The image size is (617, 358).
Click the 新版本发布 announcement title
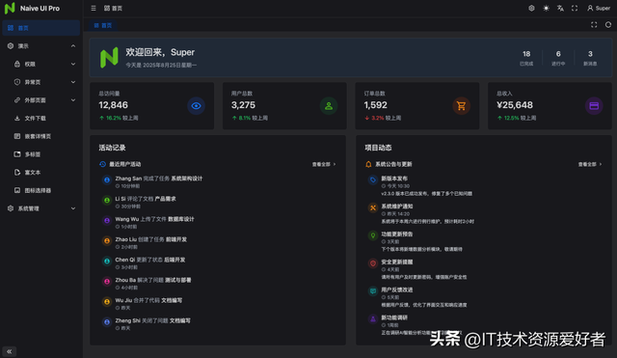pyautogui.click(x=394, y=179)
